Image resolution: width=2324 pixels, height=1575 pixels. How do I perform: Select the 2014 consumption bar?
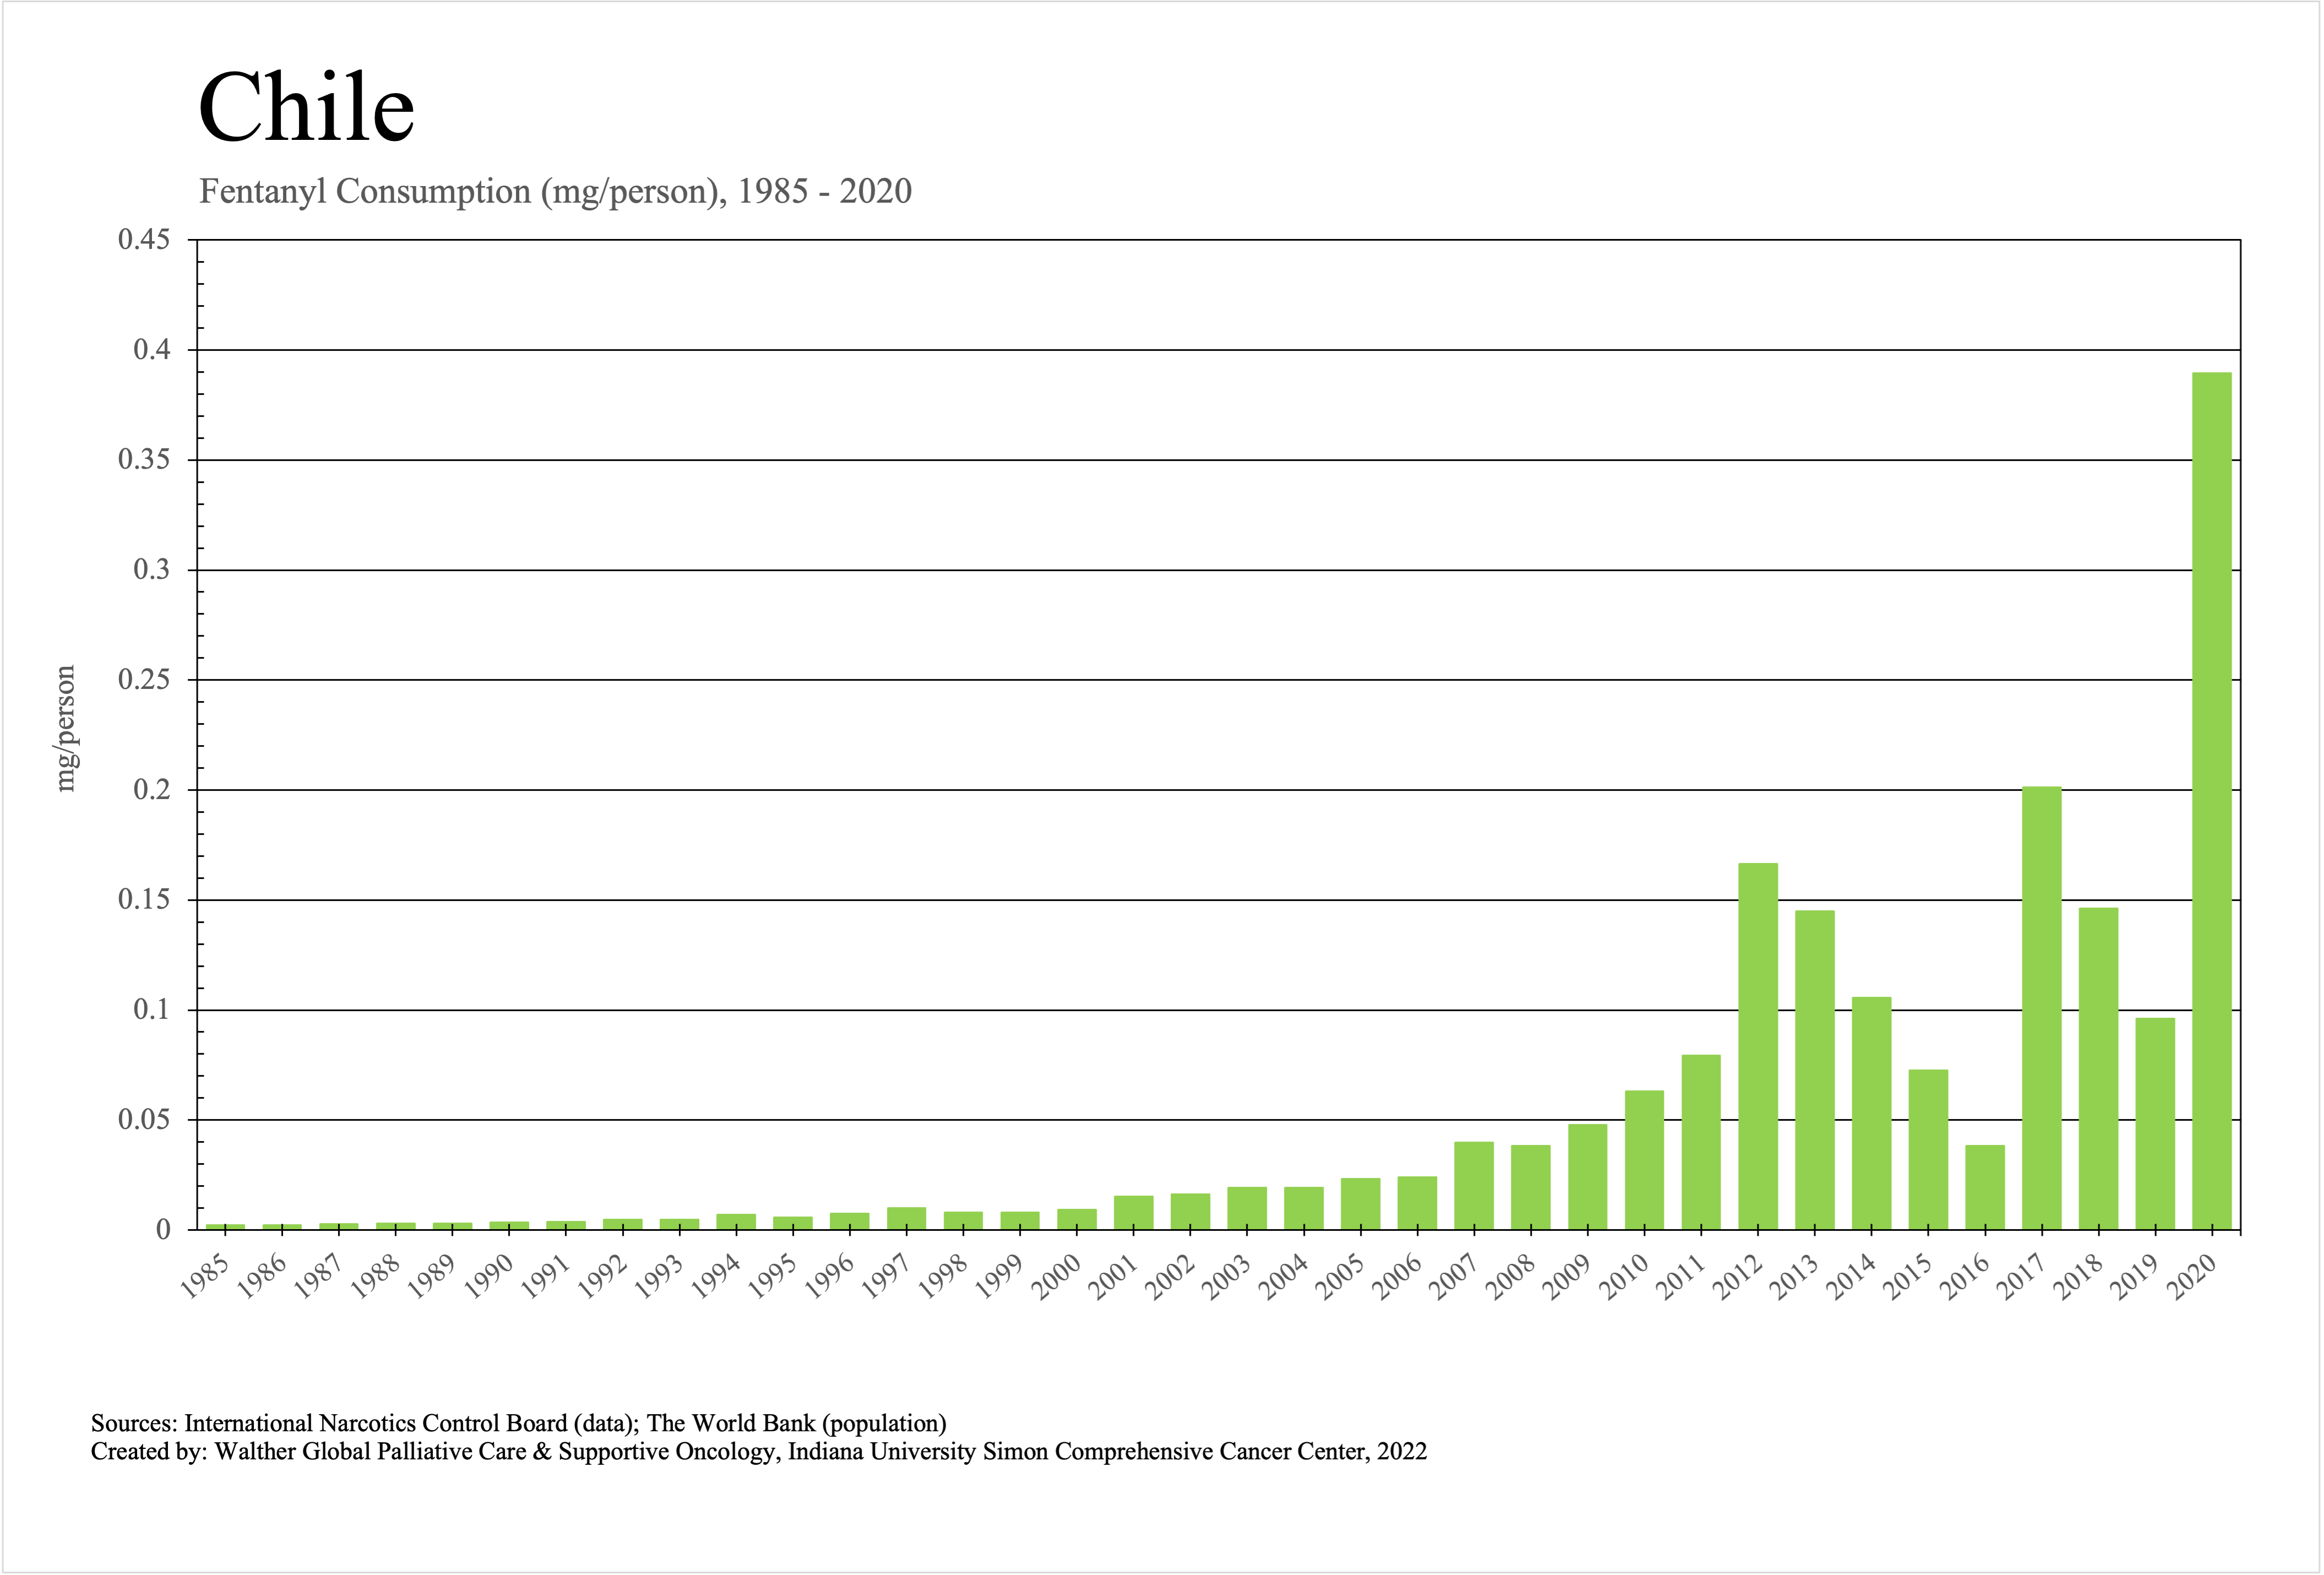1871,1113
